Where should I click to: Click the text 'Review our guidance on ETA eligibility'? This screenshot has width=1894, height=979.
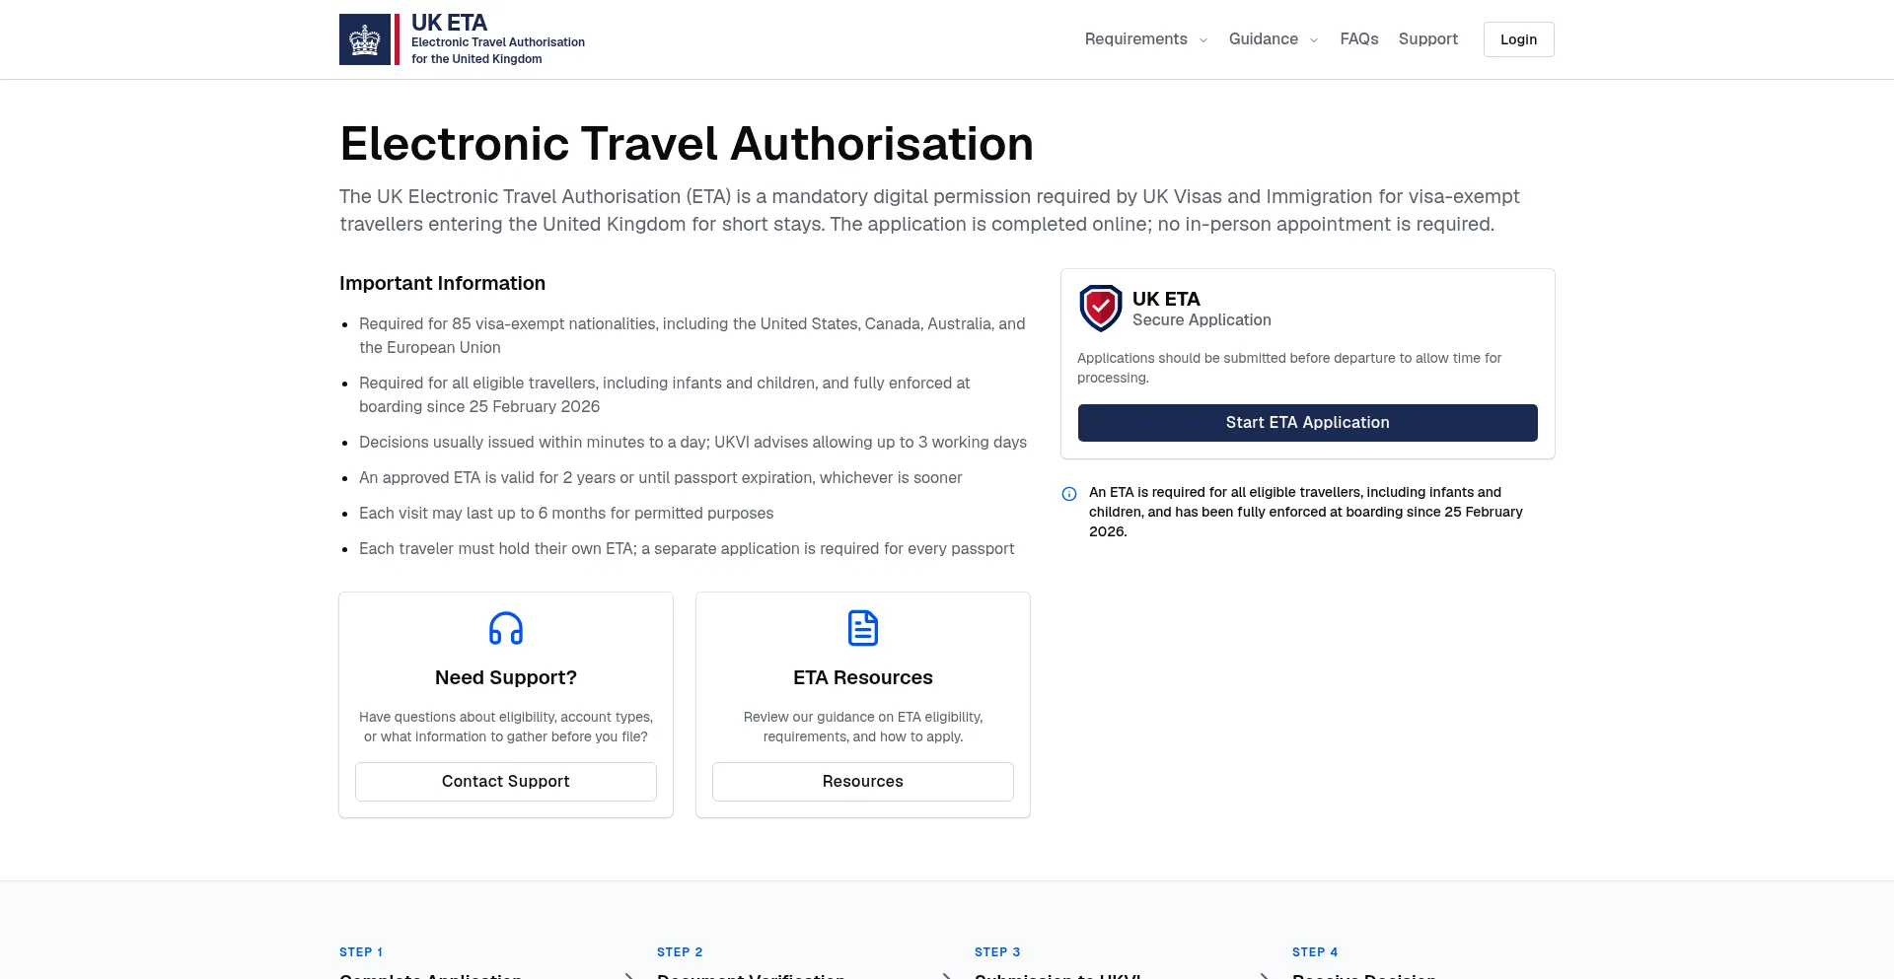point(863,727)
